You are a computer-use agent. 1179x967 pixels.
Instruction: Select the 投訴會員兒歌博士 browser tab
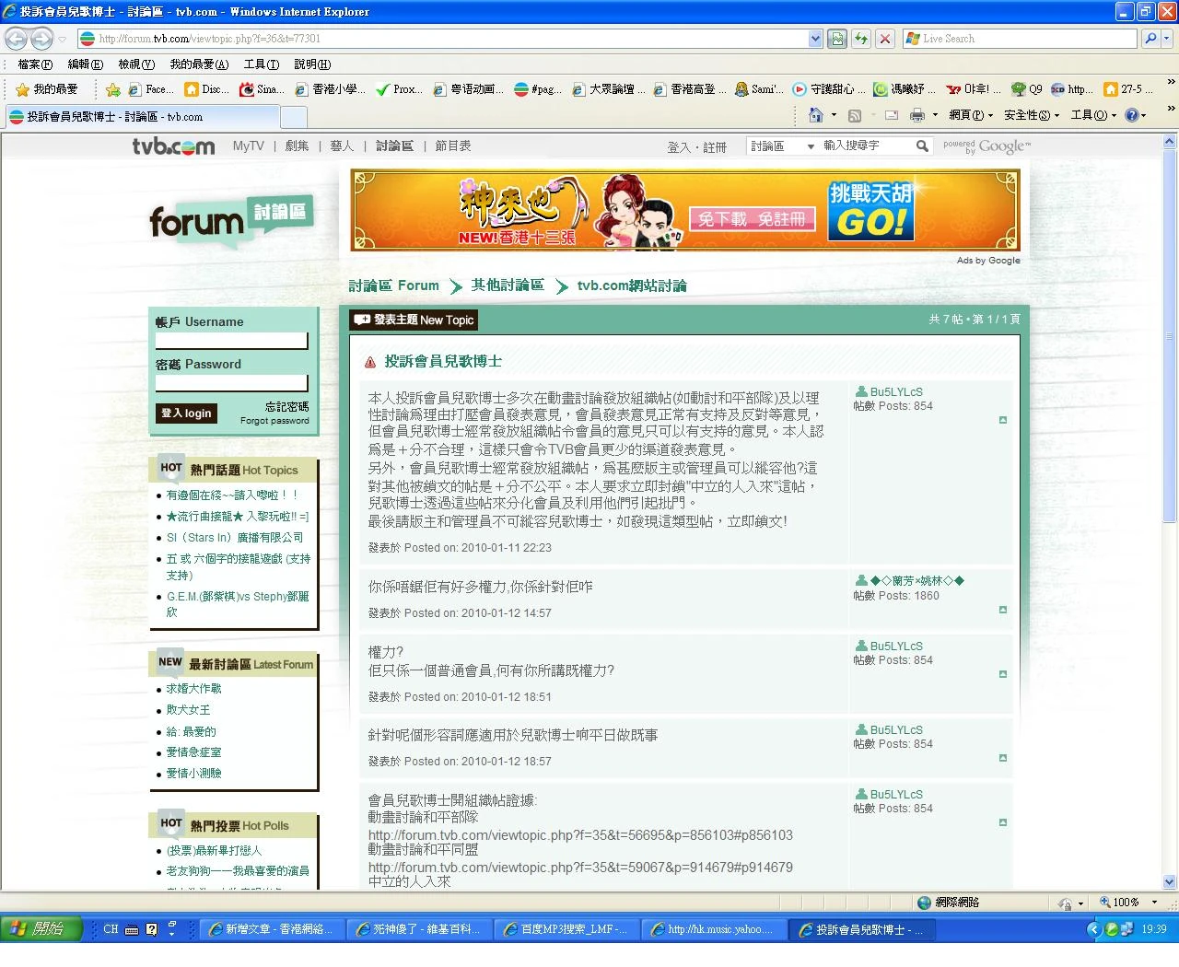(142, 117)
